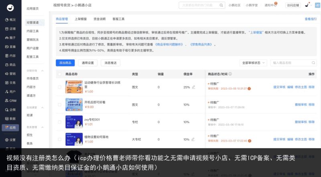This screenshot has width=321, height=177.
Task: Click 撤销审核 for 开机后即可好看
Action: [x=301, y=105]
